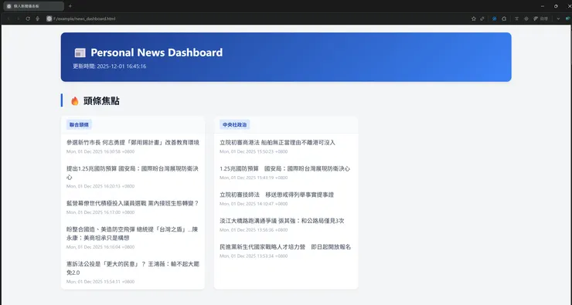Click the update time 2025-12-01 16:45:16

(x=110, y=66)
